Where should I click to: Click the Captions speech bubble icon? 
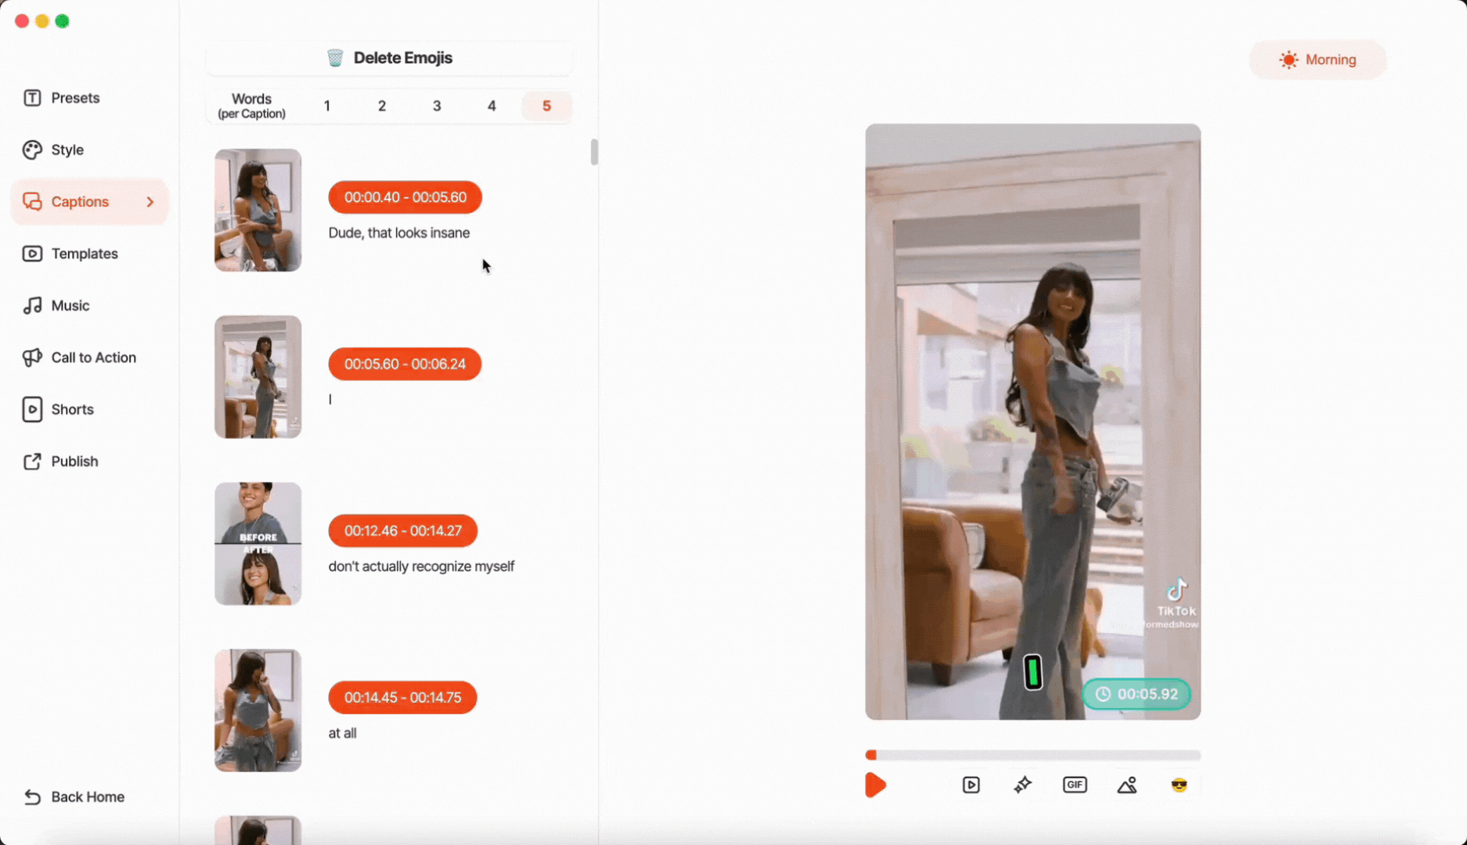[32, 202]
